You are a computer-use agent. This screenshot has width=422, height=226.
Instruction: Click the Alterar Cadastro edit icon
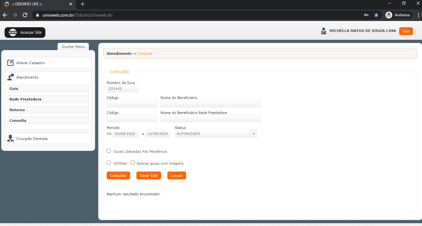[11, 63]
